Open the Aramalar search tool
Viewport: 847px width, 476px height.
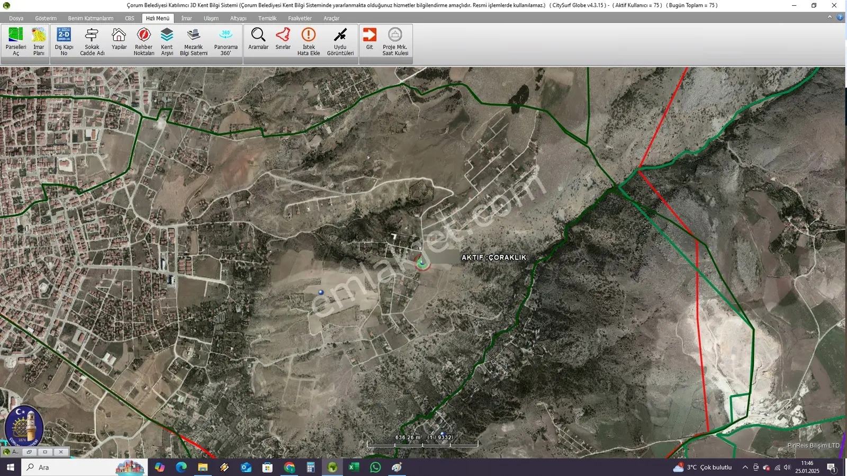point(258,39)
